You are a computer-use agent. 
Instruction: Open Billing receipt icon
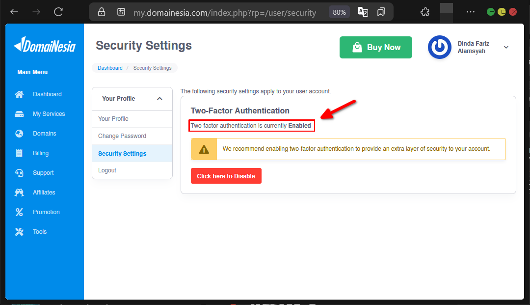[19, 153]
